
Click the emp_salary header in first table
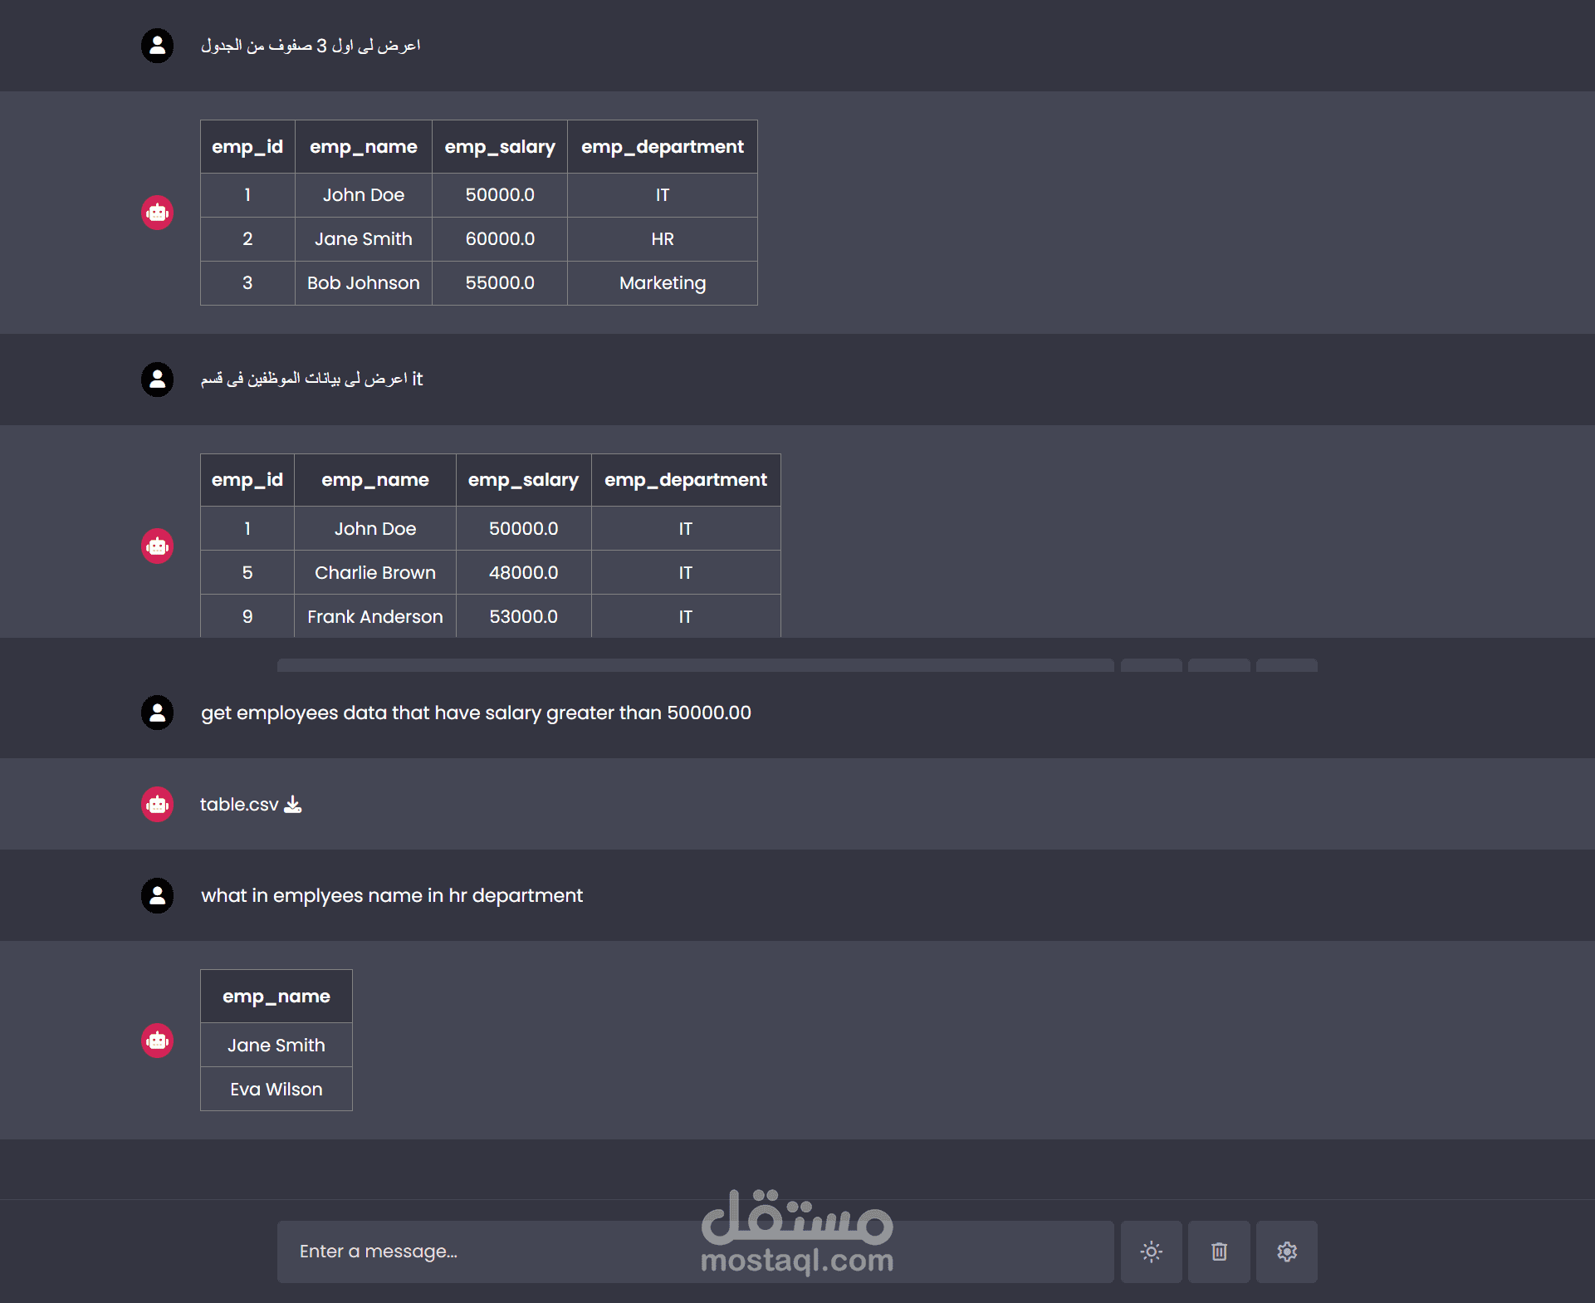[499, 147]
